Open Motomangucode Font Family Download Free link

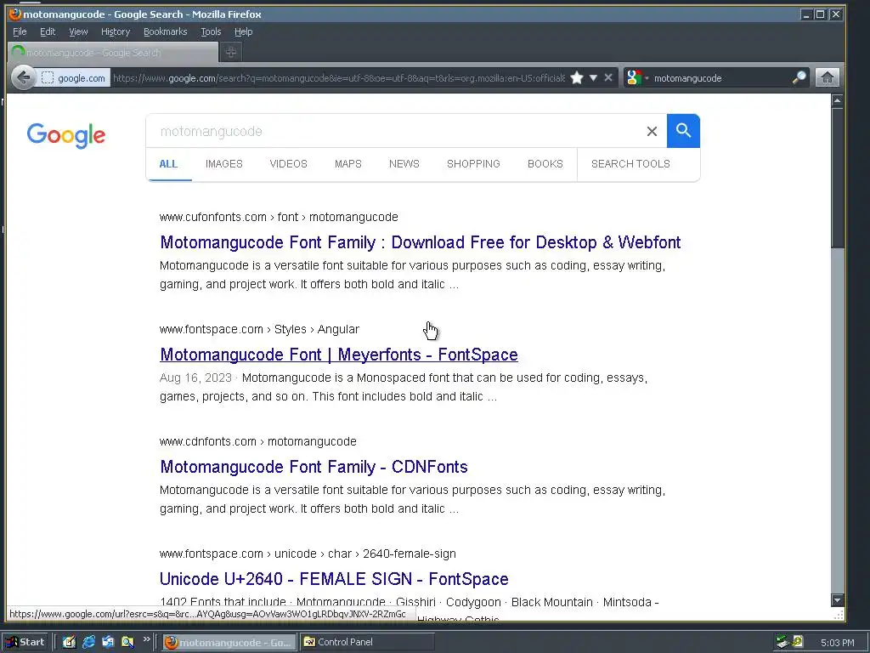pos(420,242)
